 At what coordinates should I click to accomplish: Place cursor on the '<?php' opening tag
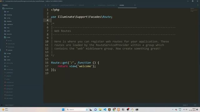tap(55, 10)
